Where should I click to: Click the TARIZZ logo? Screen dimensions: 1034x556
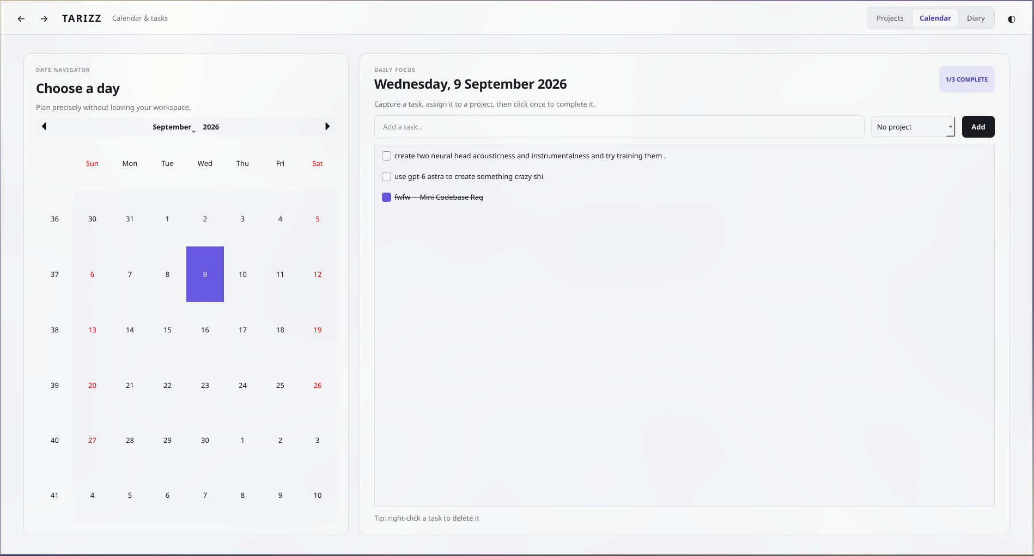pyautogui.click(x=82, y=18)
